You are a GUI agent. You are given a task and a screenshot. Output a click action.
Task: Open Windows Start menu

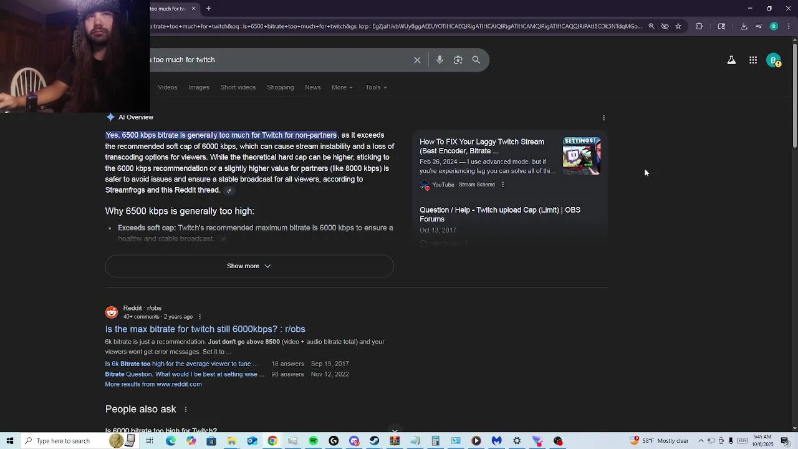[10, 441]
